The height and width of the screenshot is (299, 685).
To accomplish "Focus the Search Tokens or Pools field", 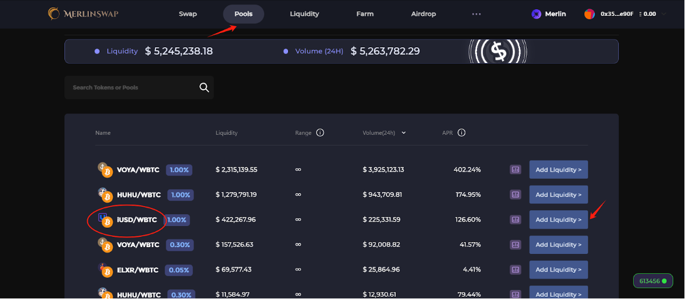I will coord(139,87).
